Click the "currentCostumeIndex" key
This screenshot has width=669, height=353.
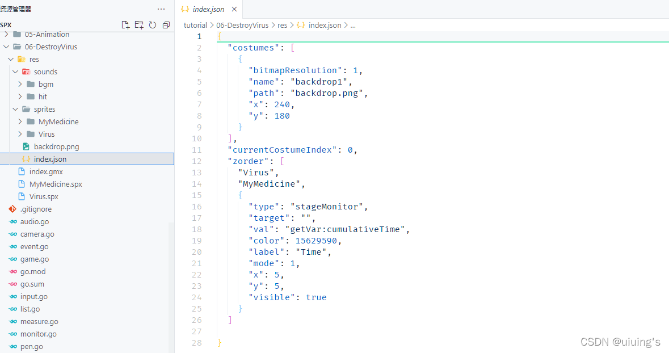click(x=281, y=150)
